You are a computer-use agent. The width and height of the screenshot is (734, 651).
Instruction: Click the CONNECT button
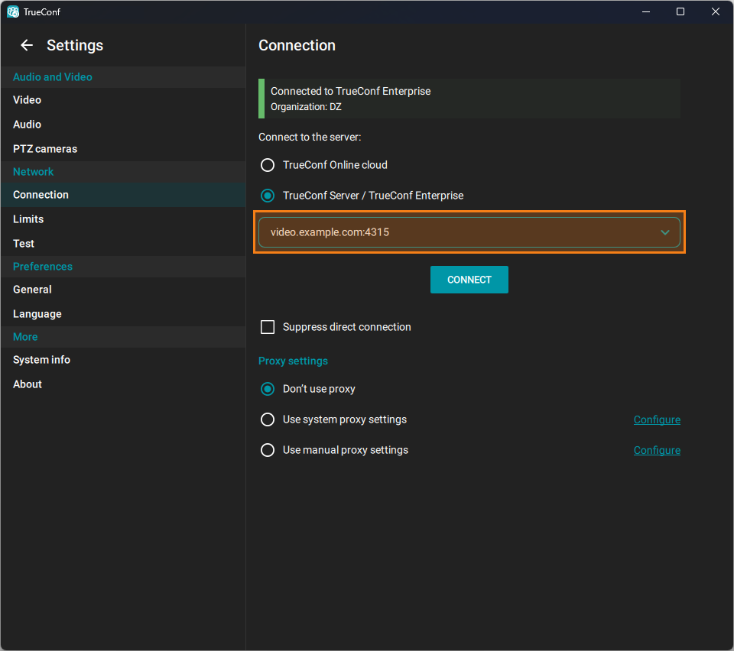(x=469, y=280)
